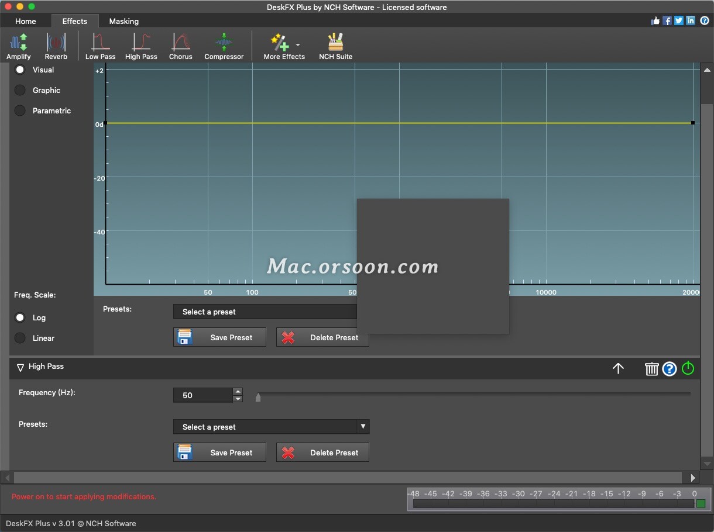Add the Amplify effect
The image size is (714, 532).
[x=19, y=46]
